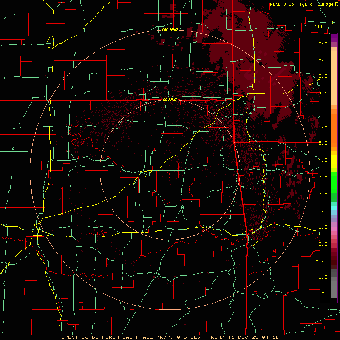
Task: Pick the cyan swatch on the color bar
Action: 334,207
